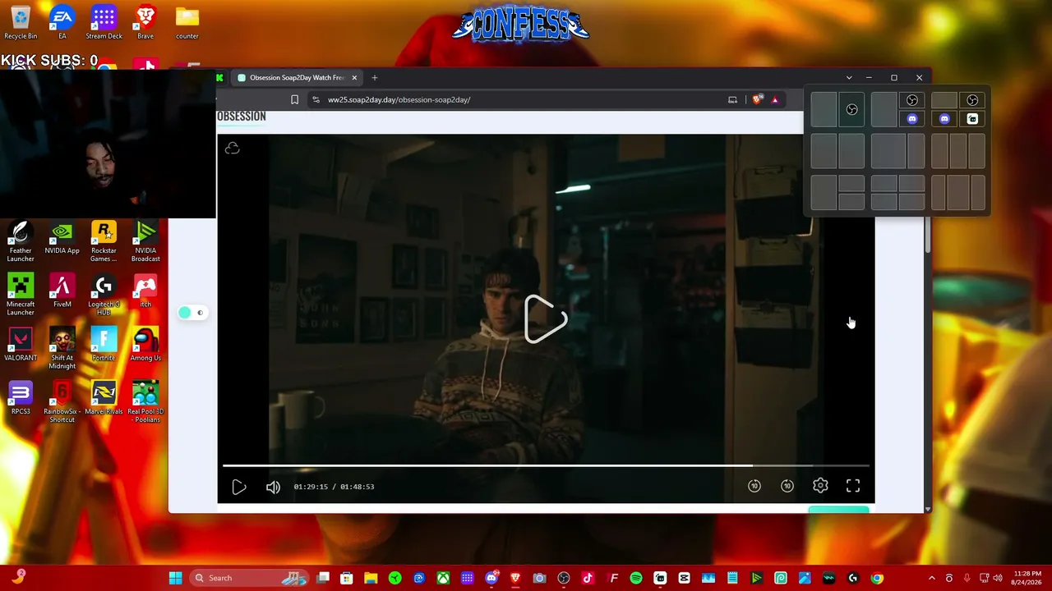Viewport: 1052px width, 591px height.
Task: Select the Obsession Soap2Day Watch Free tab
Action: point(296,78)
